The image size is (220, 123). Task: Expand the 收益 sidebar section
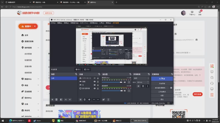(38, 85)
